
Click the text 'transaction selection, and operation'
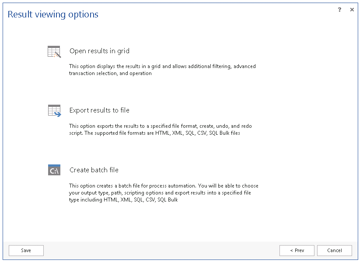point(110,73)
